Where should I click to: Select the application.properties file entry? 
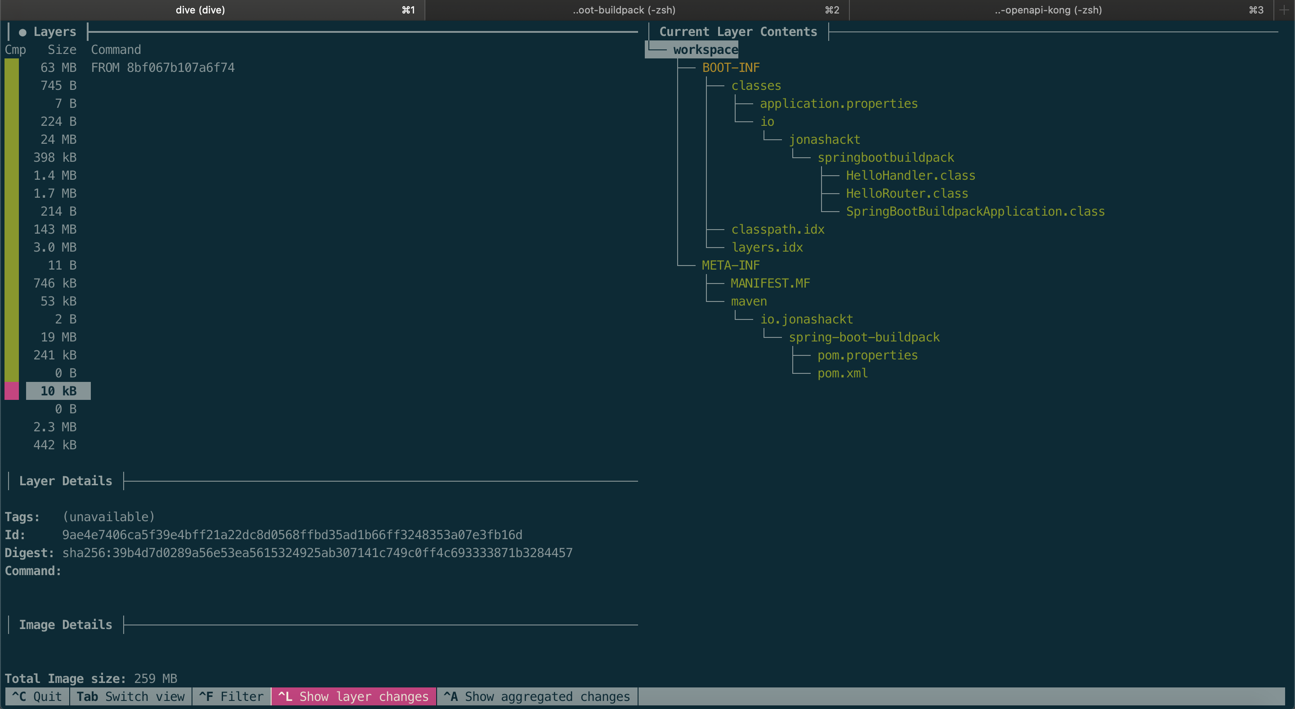(x=838, y=104)
